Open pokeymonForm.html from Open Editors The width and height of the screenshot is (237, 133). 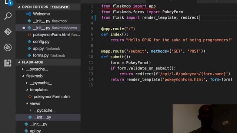pyautogui.click(x=48, y=35)
